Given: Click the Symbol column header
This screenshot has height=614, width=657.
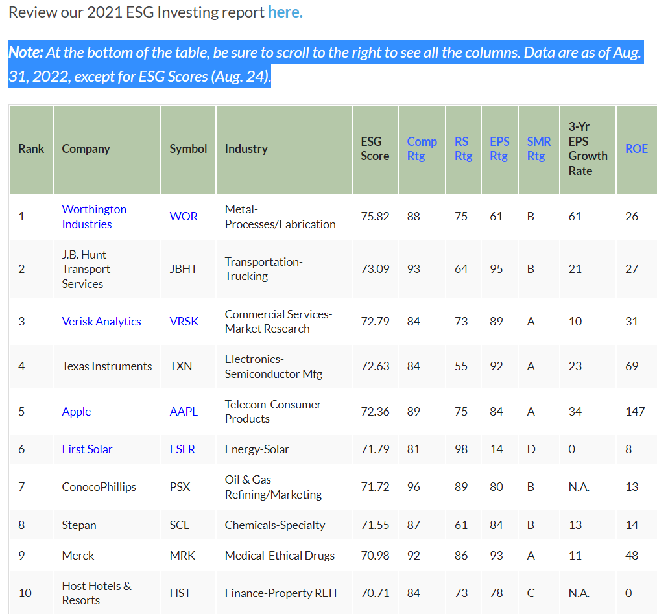Looking at the screenshot, I should 188,150.
